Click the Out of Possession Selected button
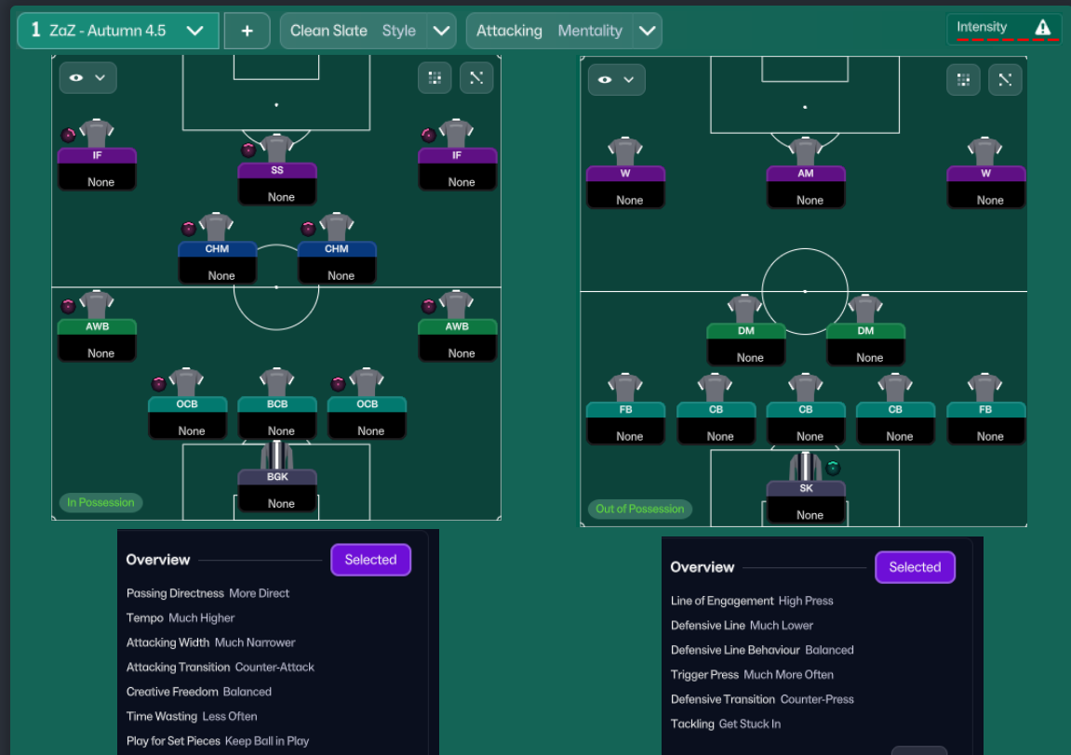This screenshot has height=755, width=1071. (x=916, y=567)
